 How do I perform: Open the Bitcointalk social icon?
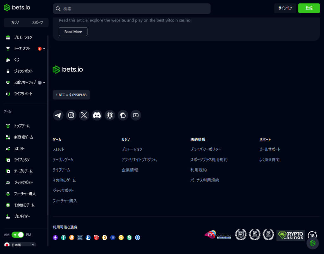pos(110,115)
